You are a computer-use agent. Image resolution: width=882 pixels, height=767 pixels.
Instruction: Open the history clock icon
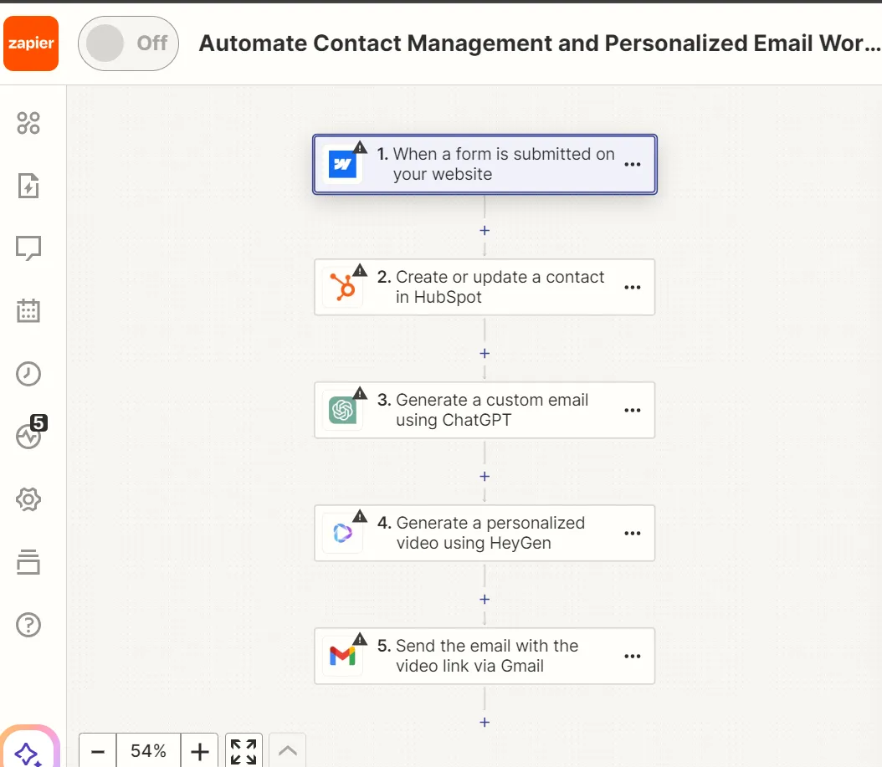tap(28, 374)
